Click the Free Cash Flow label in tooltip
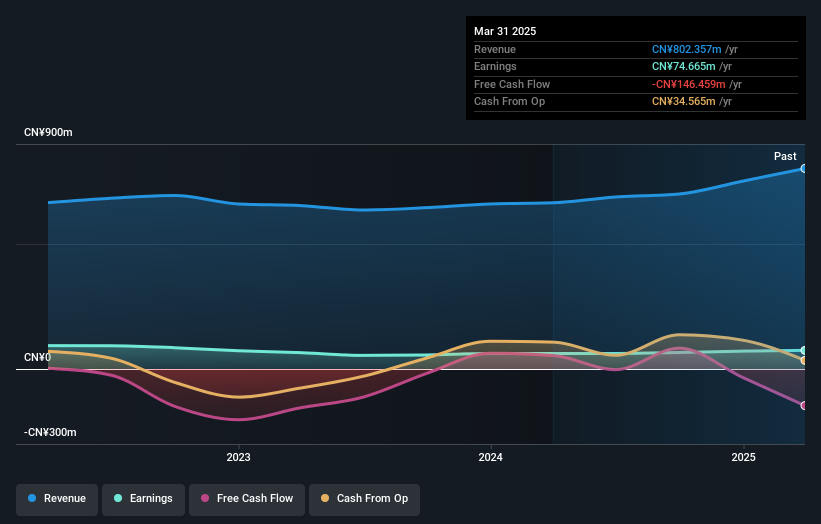This screenshot has height=524, width=821. click(512, 84)
